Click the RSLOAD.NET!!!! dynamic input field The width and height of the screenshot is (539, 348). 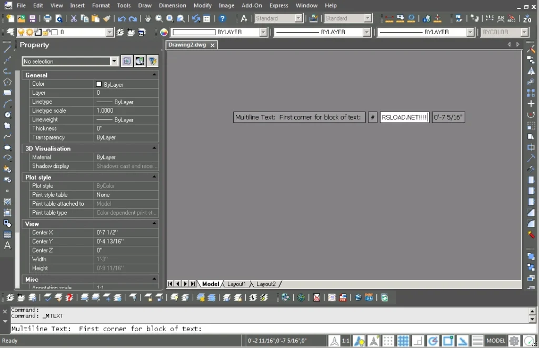pyautogui.click(x=404, y=117)
